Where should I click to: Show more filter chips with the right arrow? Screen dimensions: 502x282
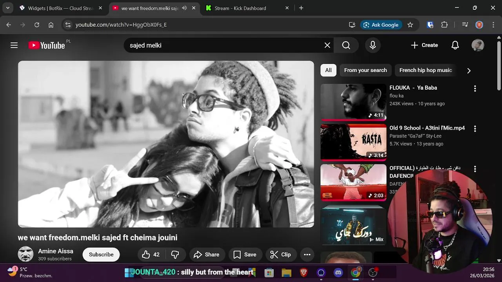469,70
